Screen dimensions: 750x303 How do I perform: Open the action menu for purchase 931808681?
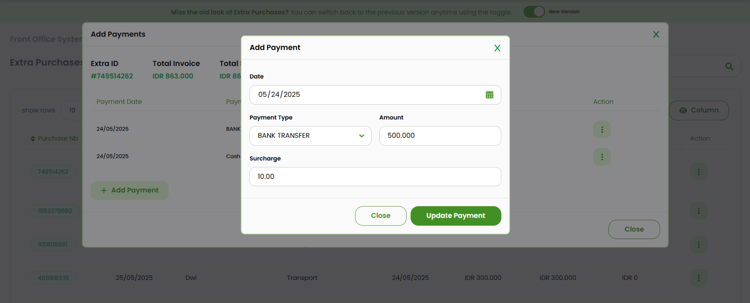699,244
